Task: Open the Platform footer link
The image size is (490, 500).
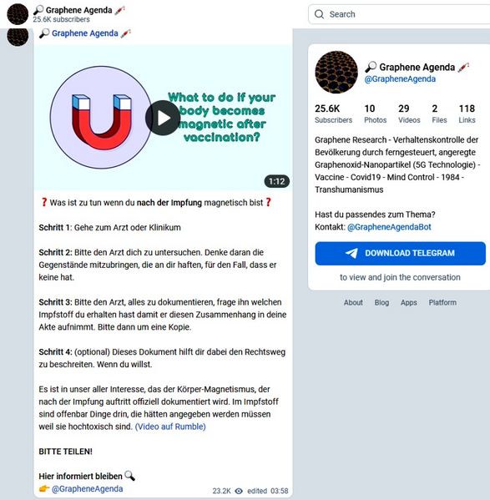Action: (442, 302)
